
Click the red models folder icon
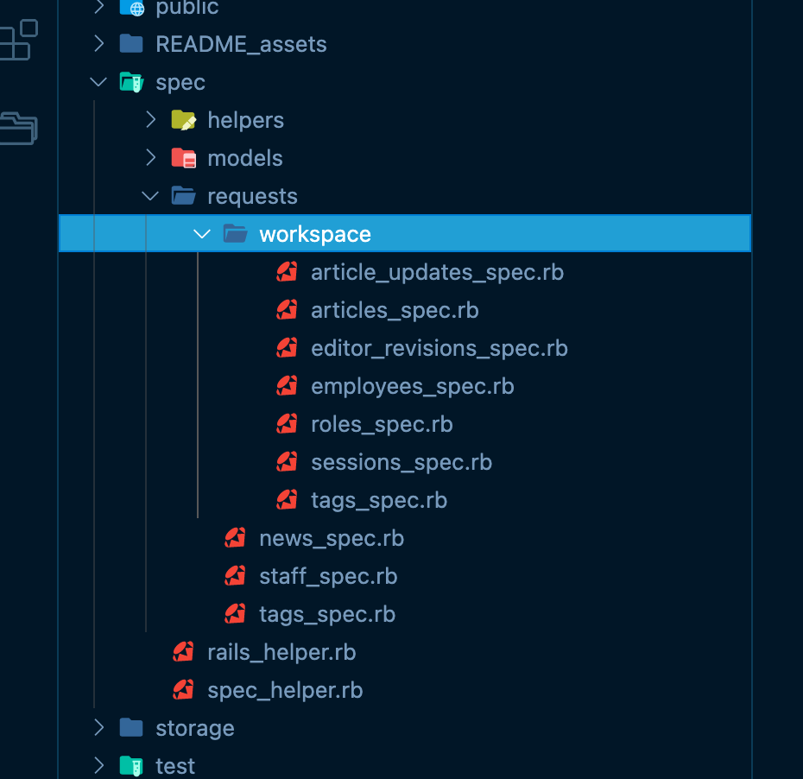[183, 158]
